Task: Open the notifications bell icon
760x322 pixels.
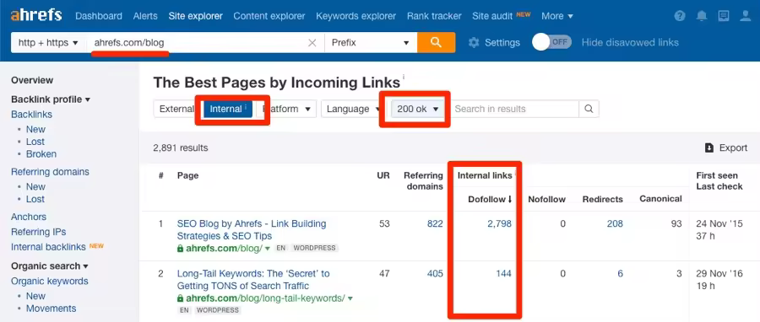Action: [702, 16]
